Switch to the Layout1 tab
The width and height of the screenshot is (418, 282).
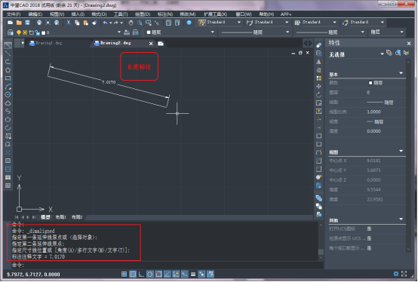click(61, 217)
